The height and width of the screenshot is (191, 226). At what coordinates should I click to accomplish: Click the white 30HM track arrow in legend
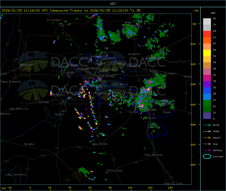click(207, 131)
